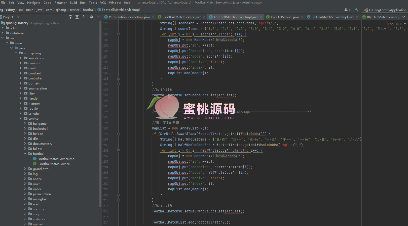Click the error count indicator in editor

pyautogui.click(x=390, y=24)
